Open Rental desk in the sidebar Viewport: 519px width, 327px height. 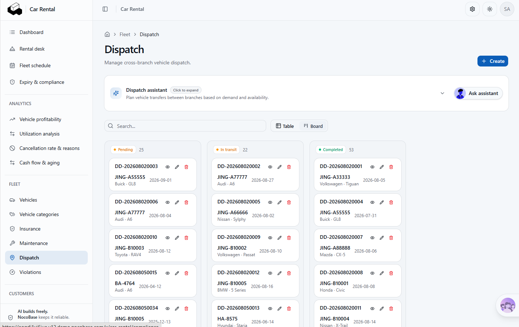tap(47, 49)
